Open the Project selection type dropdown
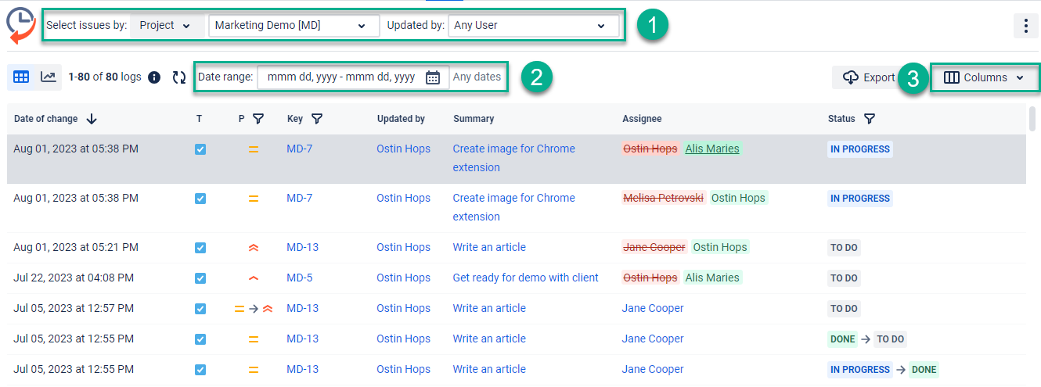 coord(165,26)
